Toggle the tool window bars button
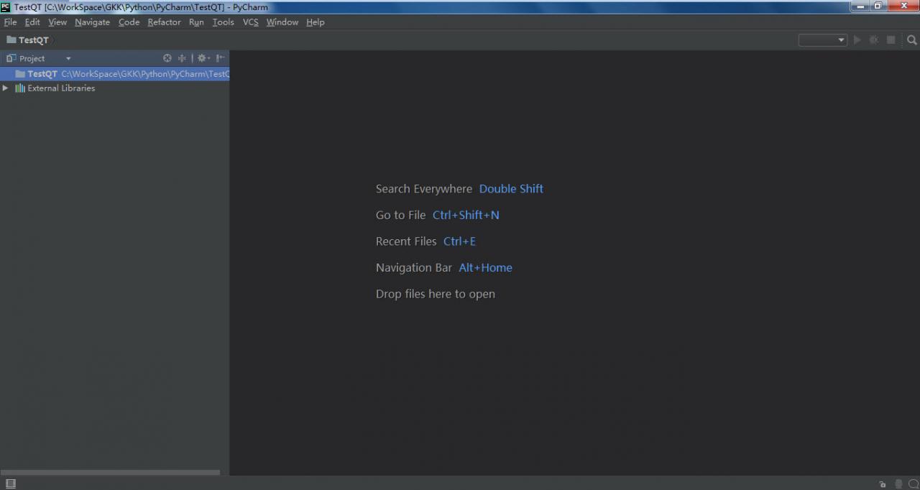 (x=10, y=484)
